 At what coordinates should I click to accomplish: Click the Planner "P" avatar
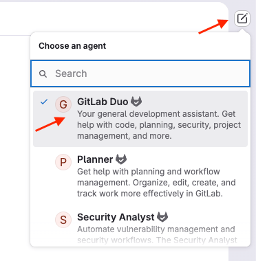63,162
